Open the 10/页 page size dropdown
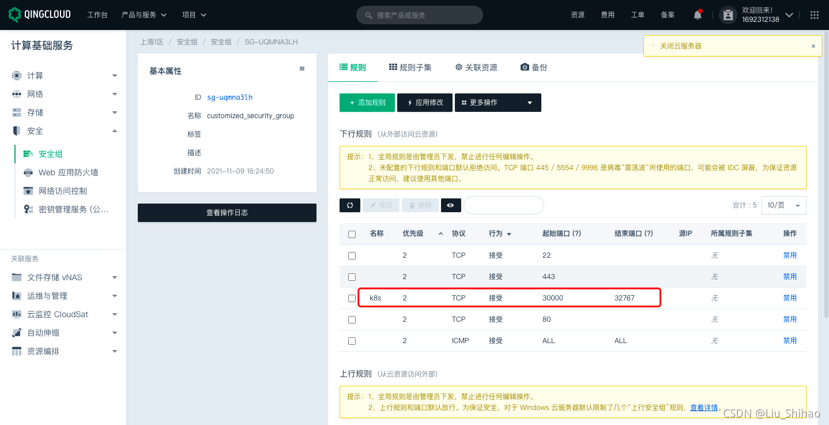The image size is (829, 425). point(783,205)
